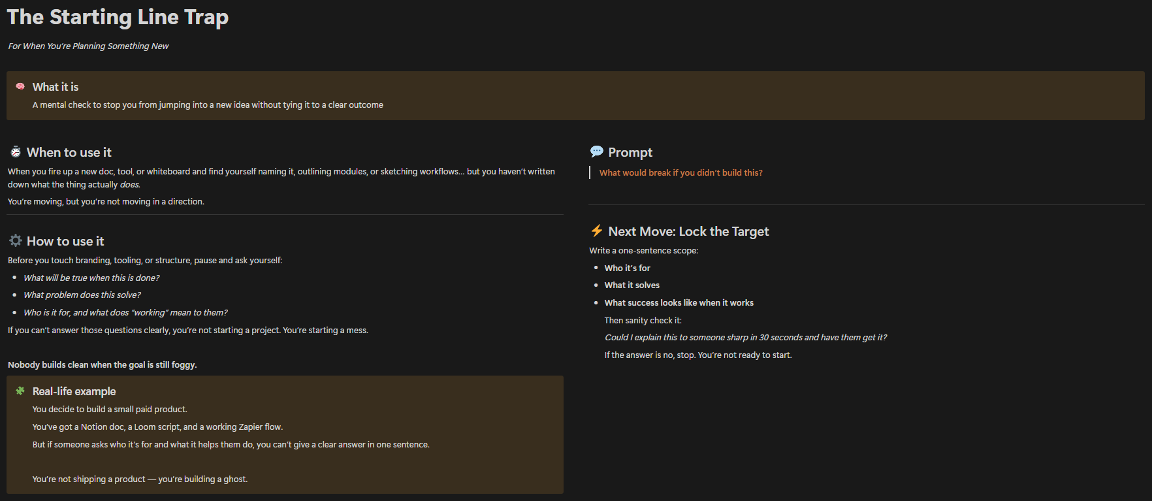Click subtitle For When You're Planning Something New
Viewport: 1152px width, 501px height.
click(88, 46)
